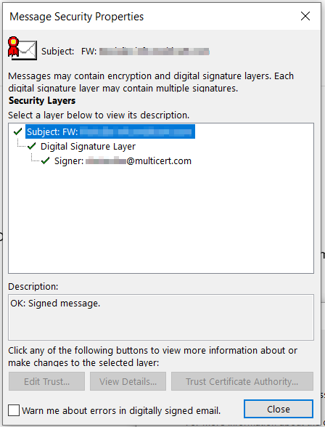Image resolution: width=325 pixels, height=427 pixels.
Task: Open Edit Trust... options
Action: click(46, 381)
